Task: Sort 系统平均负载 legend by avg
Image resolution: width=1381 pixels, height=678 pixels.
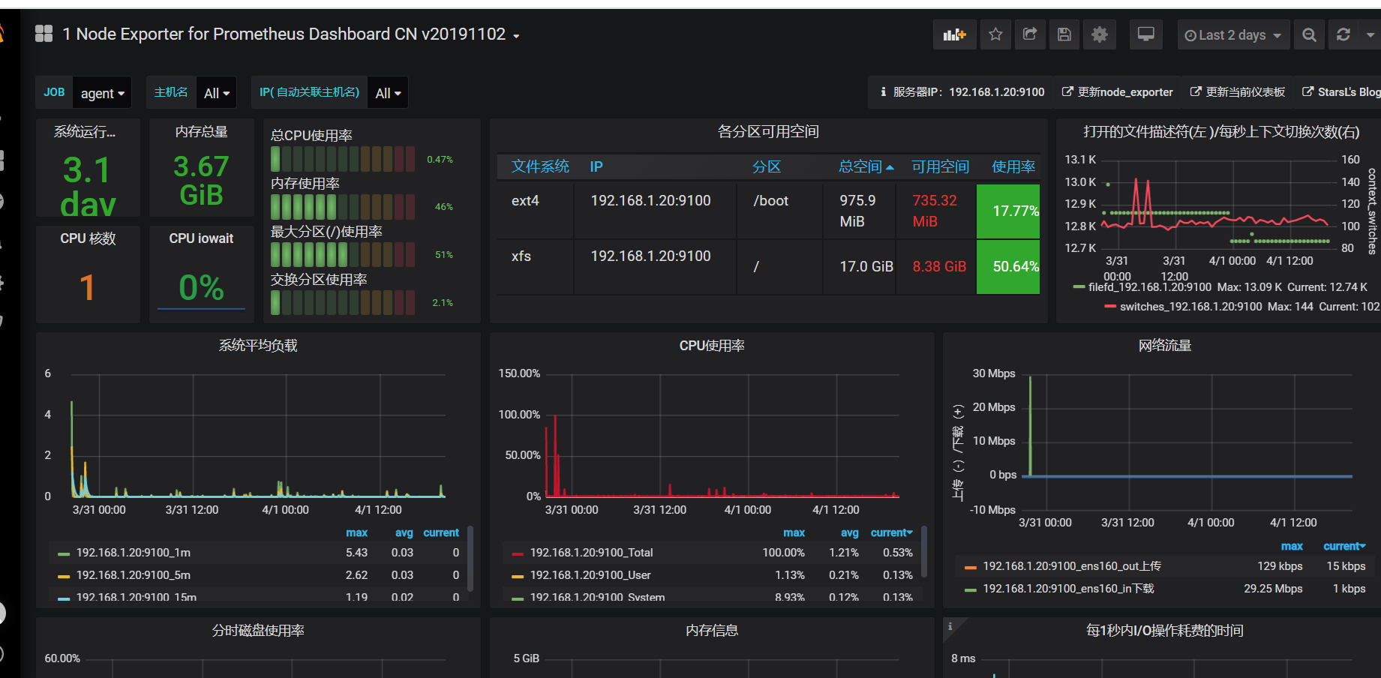Action: (x=404, y=532)
